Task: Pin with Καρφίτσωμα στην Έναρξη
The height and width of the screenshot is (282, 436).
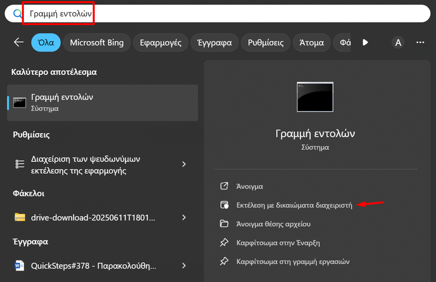Action: [278, 242]
